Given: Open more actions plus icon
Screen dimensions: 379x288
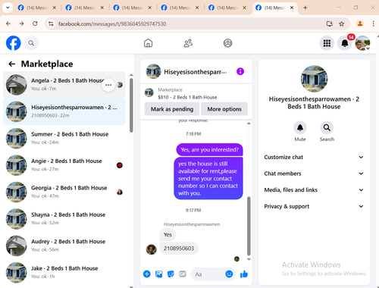Looking at the screenshot, I should pyautogui.click(x=147, y=274).
